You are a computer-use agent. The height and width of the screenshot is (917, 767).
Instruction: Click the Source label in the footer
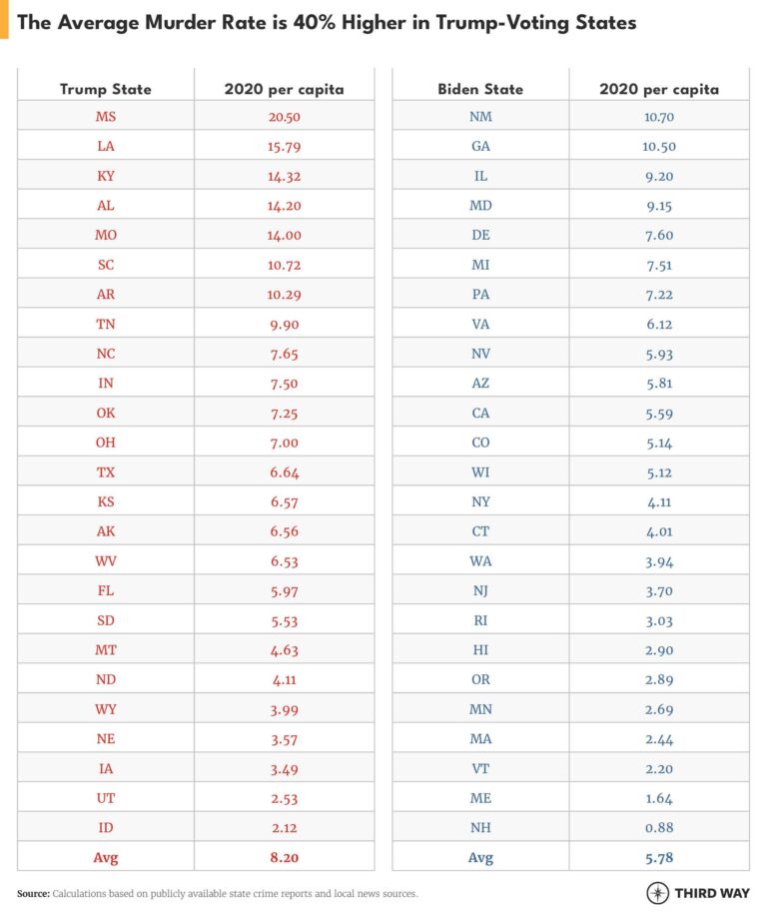tap(33, 894)
